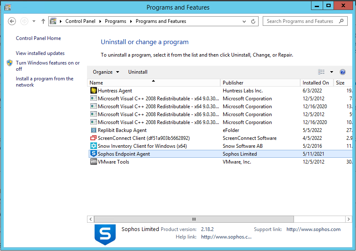The height and width of the screenshot is (251, 356).
Task: Select the Sophos Endpoint Agent entry
Action: (220, 154)
